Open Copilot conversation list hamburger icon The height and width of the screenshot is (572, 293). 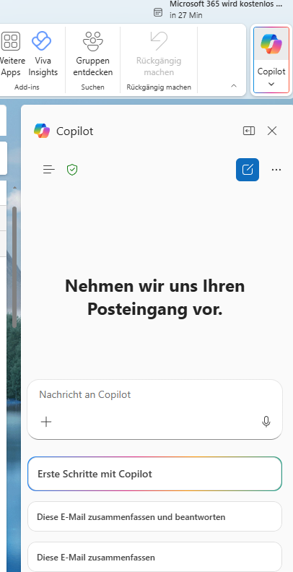point(49,170)
